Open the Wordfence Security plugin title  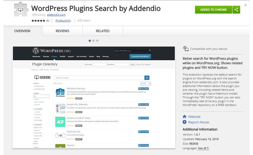click(x=76, y=88)
